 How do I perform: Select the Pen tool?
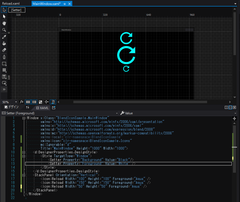point(4,57)
